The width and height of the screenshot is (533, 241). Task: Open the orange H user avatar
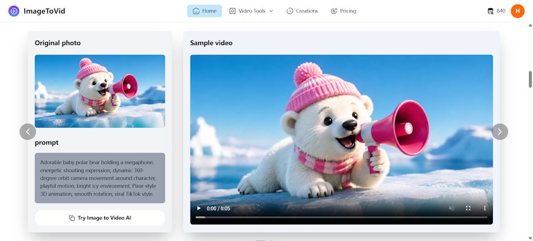point(518,11)
